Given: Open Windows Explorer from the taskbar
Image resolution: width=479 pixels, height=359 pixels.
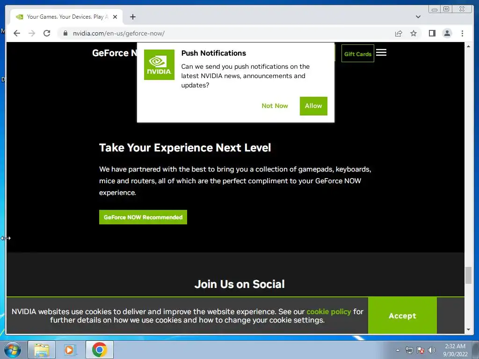Looking at the screenshot, I should click(42, 350).
